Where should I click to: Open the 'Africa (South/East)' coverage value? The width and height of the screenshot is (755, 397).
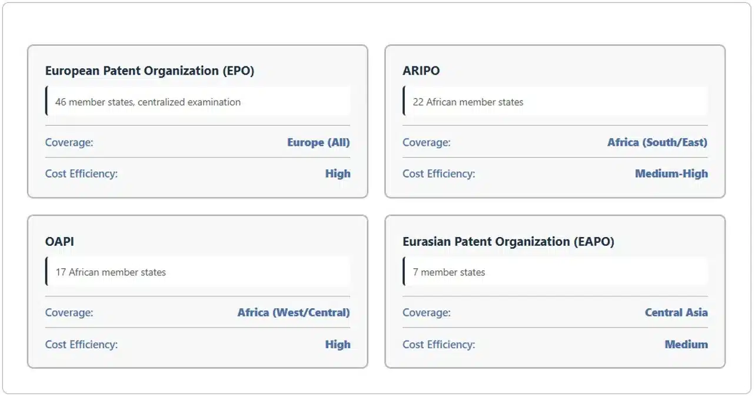657,142
